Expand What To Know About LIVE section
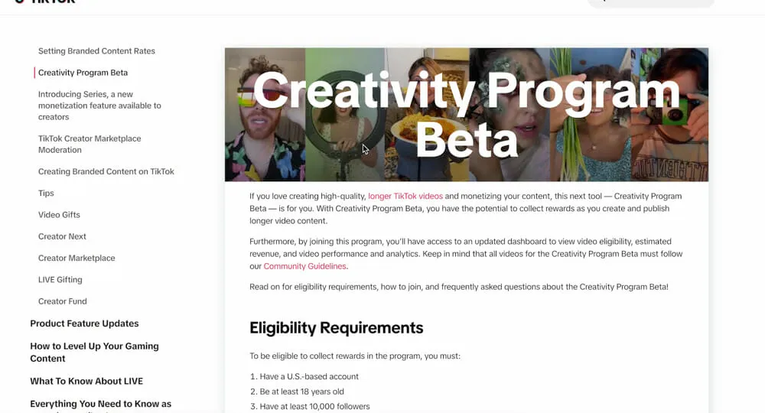765x413 pixels. (x=86, y=381)
